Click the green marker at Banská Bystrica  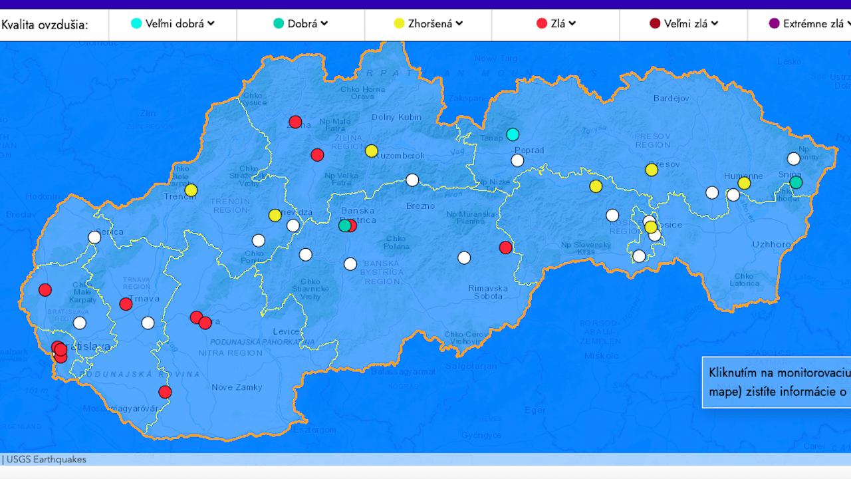tap(344, 226)
